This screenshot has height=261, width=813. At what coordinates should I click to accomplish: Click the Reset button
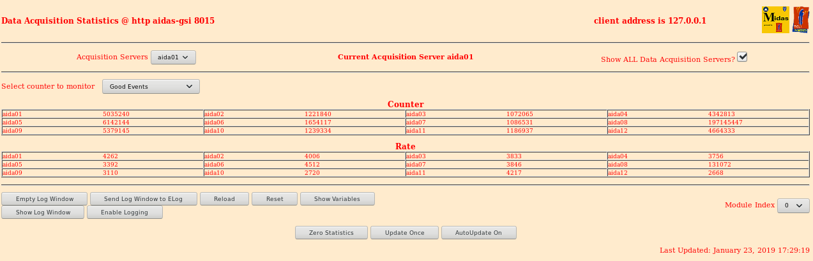(x=275, y=199)
